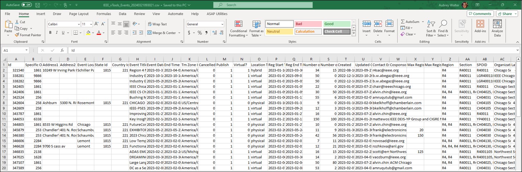Open the font size dropdown showing 11
Image resolution: width=522 pixels, height=172 pixels.
pyautogui.click(x=91, y=24)
